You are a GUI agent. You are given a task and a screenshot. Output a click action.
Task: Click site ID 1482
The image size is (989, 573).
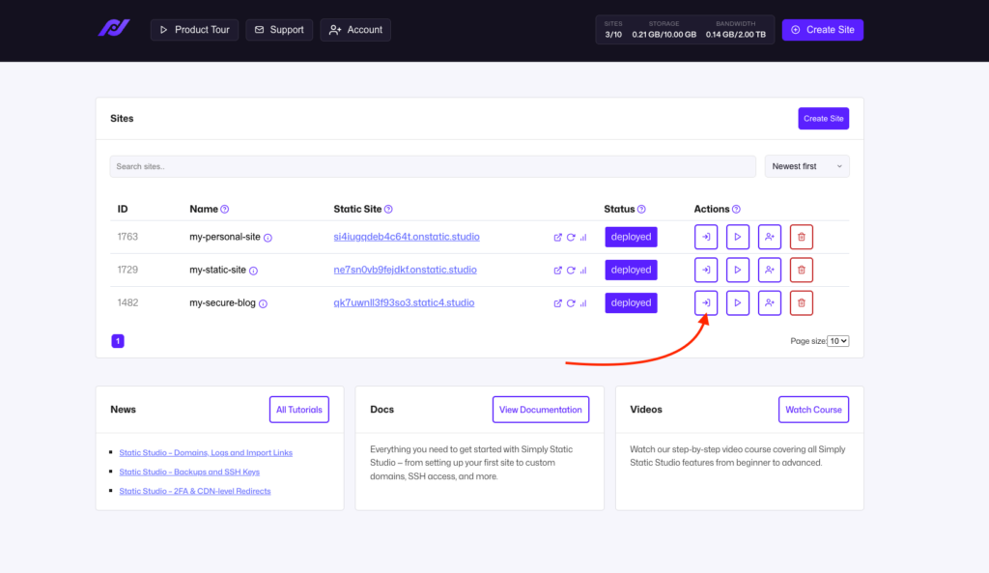(127, 302)
